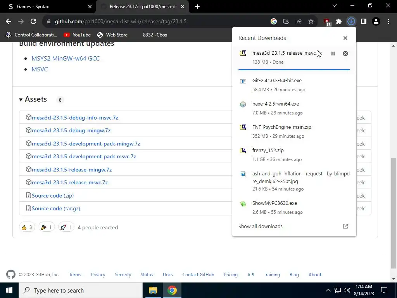Download mesa3d-23.1.5-development-pack-msvc.7z
Screen dimensions: 397x298
point(84,157)
